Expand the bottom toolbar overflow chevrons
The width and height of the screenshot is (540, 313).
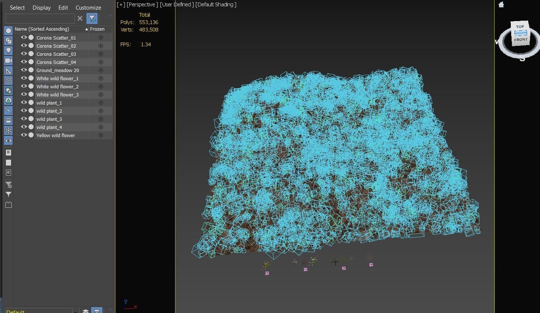110,310
